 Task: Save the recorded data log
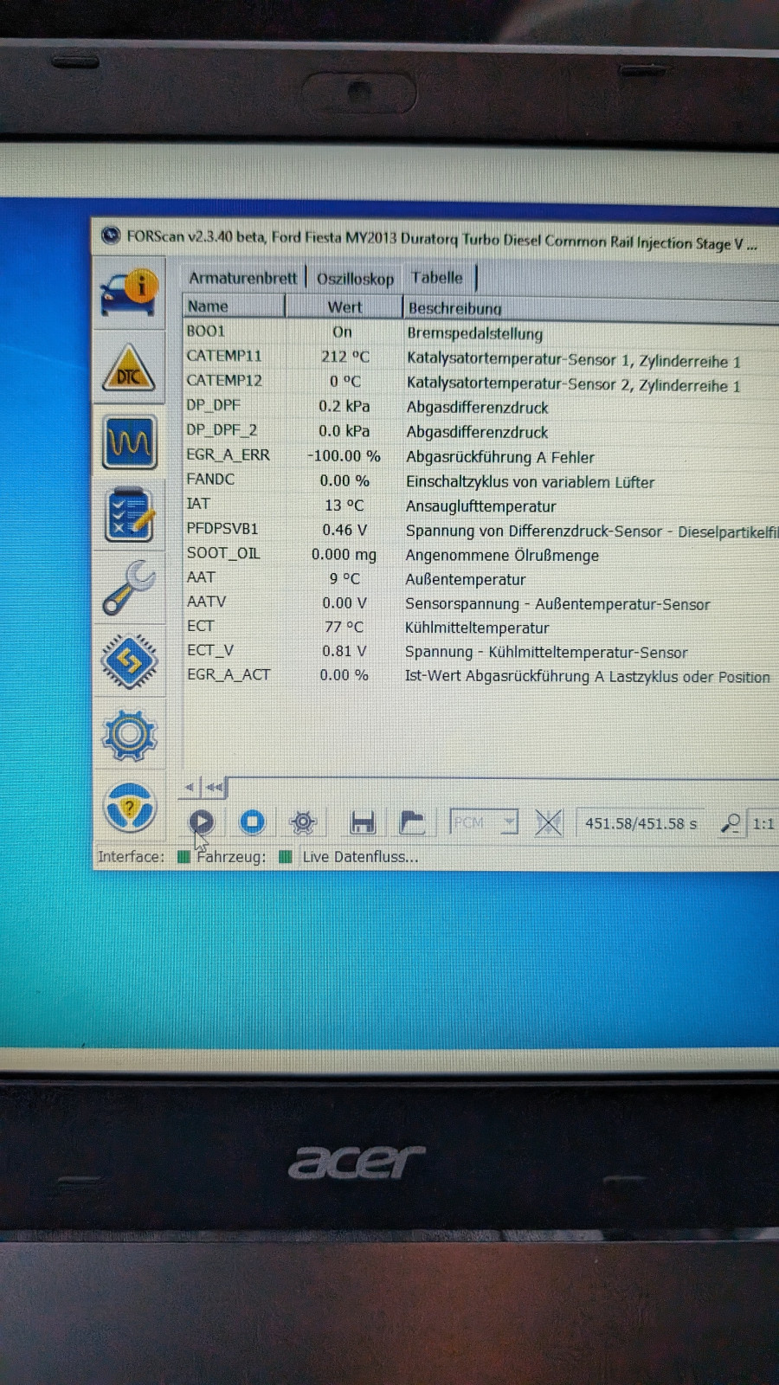[362, 822]
